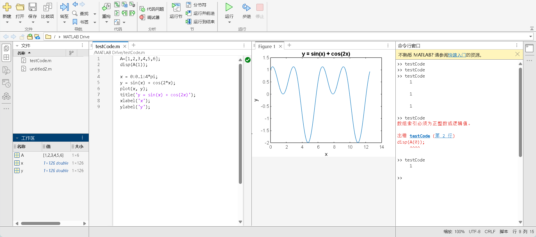Click the source control column icon
The height and width of the screenshot is (237, 536).
(x=71, y=53)
